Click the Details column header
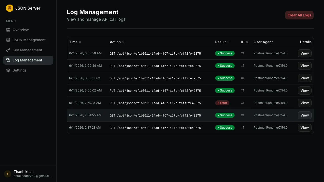 click(x=306, y=42)
